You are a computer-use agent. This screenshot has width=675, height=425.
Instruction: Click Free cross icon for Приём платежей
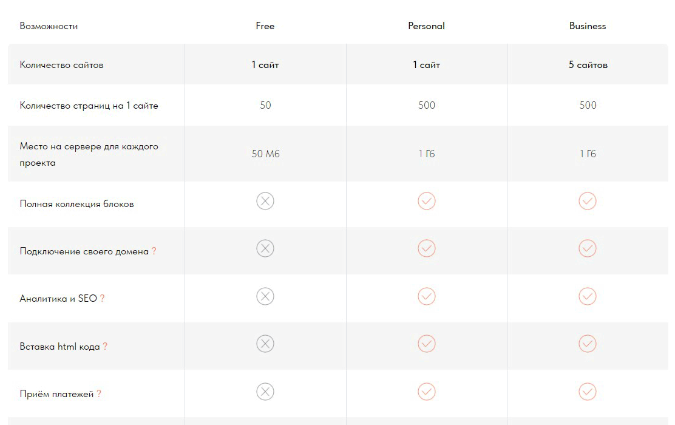pyautogui.click(x=265, y=392)
